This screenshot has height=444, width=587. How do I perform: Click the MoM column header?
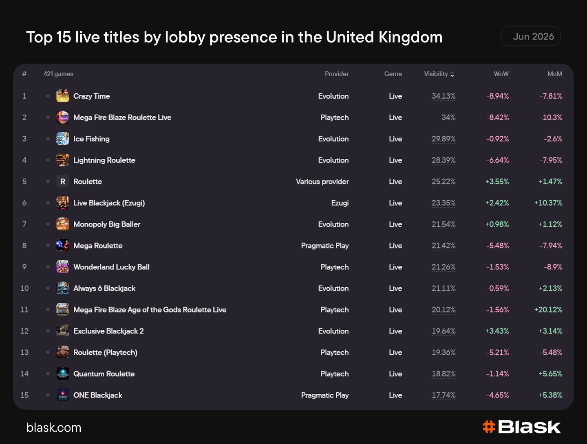pyautogui.click(x=554, y=74)
